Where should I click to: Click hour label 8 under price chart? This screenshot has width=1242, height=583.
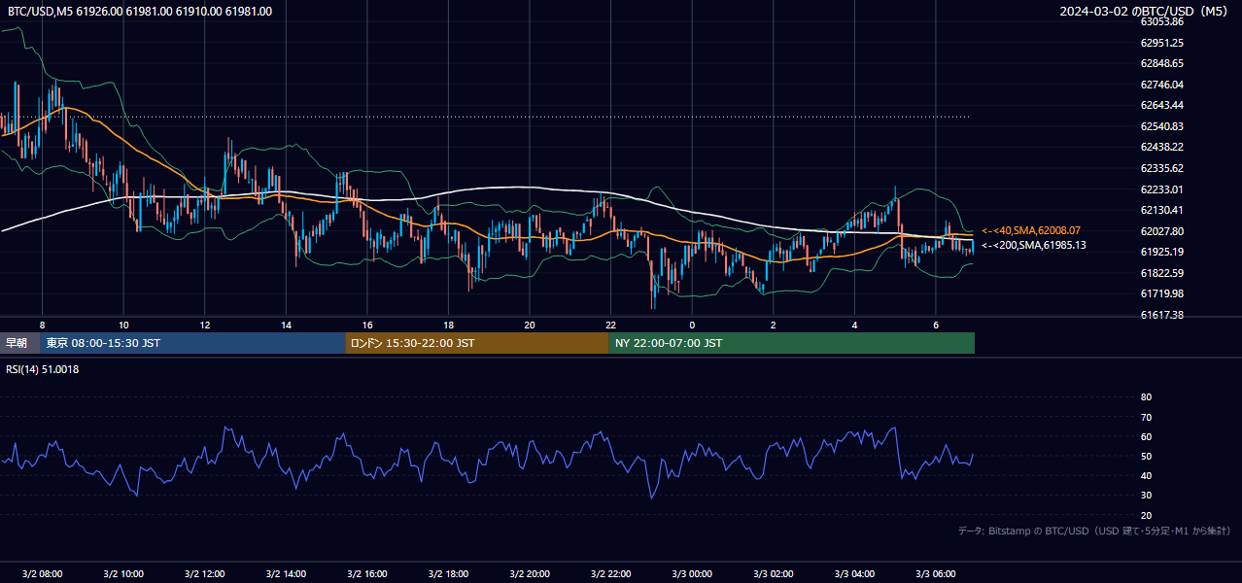[x=42, y=325]
